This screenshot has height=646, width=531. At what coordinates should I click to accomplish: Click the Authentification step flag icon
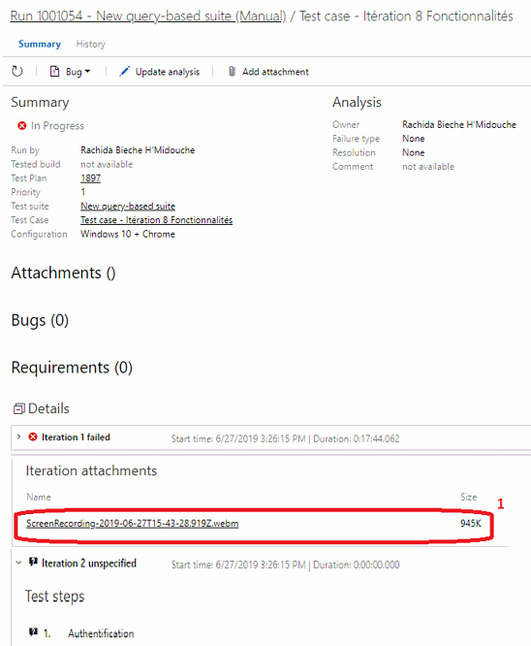pos(33,632)
